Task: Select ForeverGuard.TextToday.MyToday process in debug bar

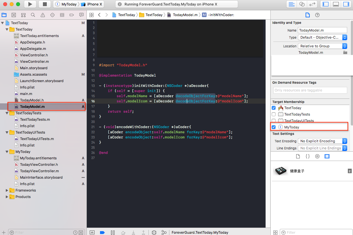Action: [200, 232]
